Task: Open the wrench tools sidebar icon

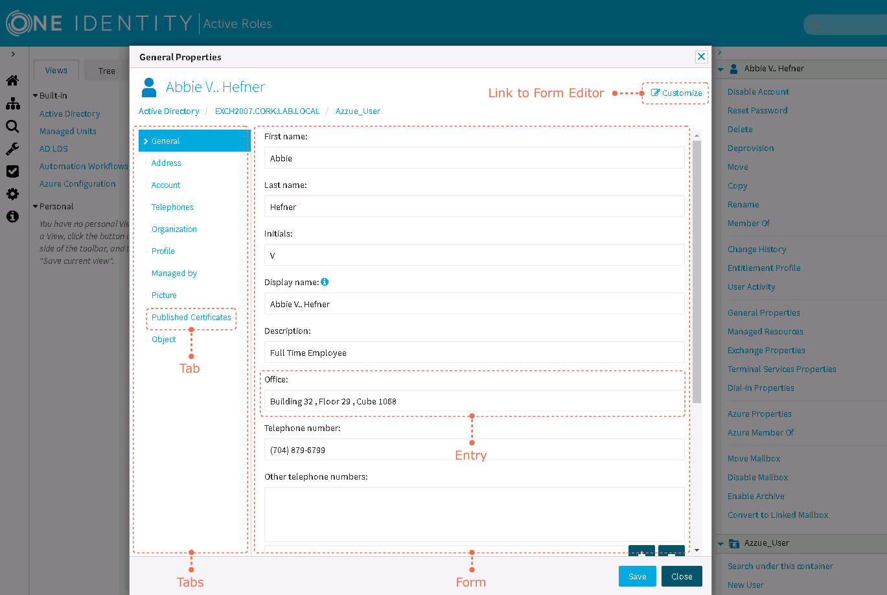Action: coord(12,149)
